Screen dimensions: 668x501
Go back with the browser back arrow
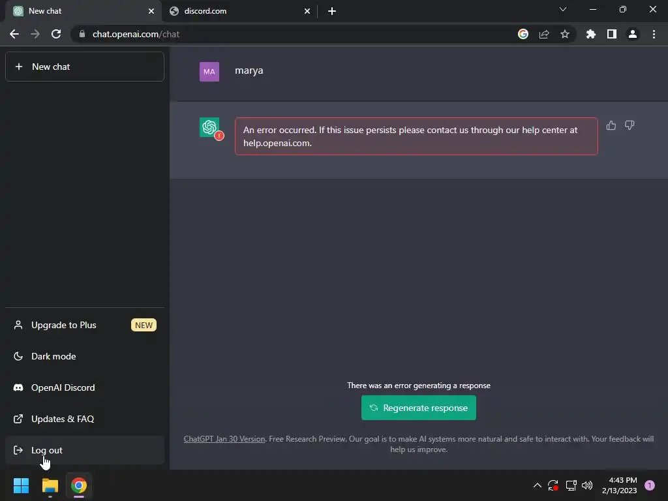click(14, 34)
